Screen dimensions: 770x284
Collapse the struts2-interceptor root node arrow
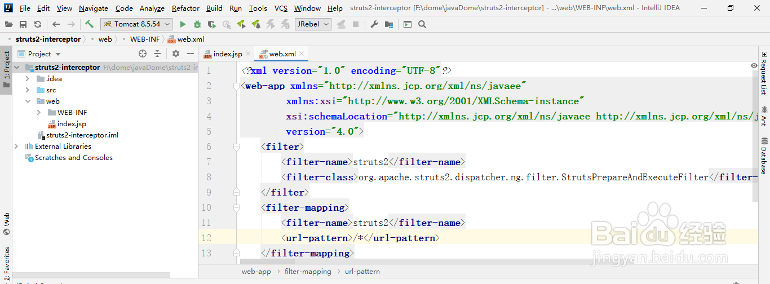(x=17, y=67)
